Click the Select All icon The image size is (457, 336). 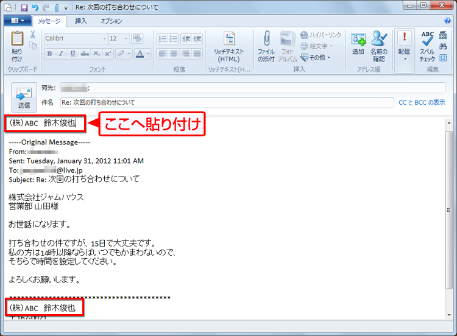click(443, 58)
